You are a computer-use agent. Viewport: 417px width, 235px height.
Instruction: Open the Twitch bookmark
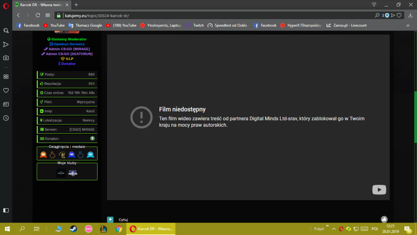click(x=195, y=25)
